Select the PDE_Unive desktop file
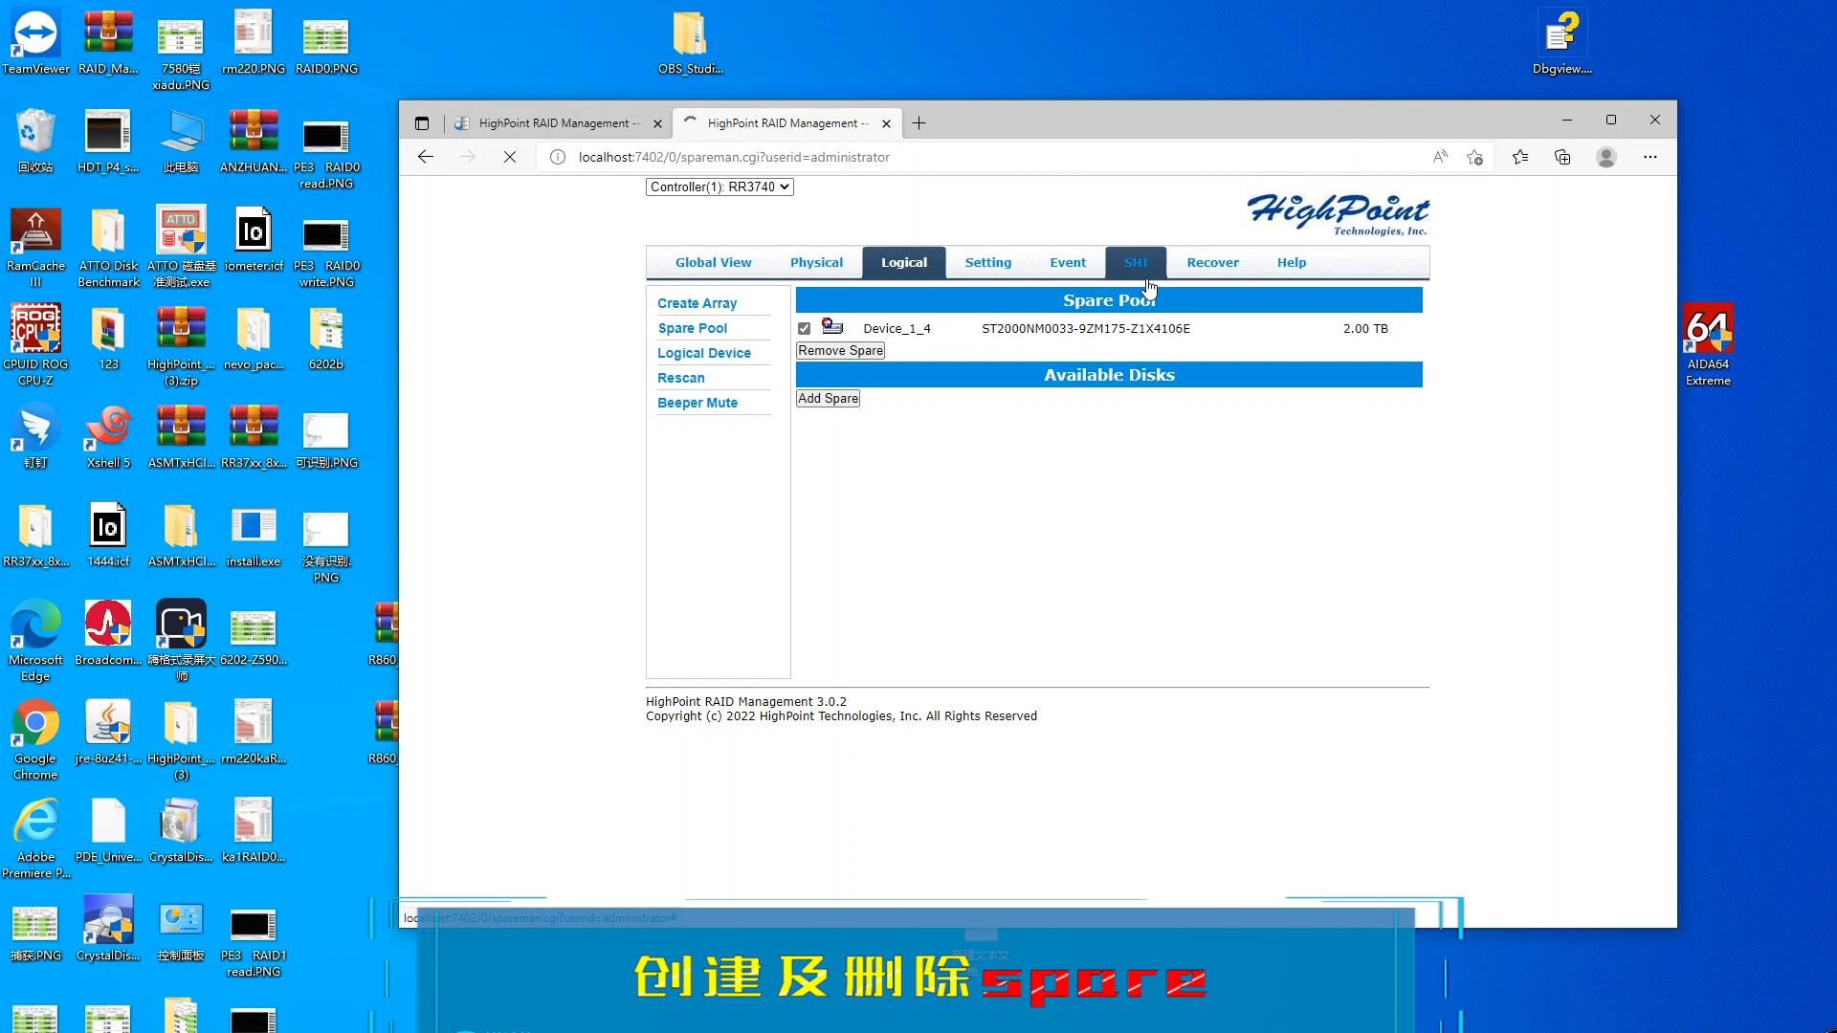 click(x=108, y=831)
